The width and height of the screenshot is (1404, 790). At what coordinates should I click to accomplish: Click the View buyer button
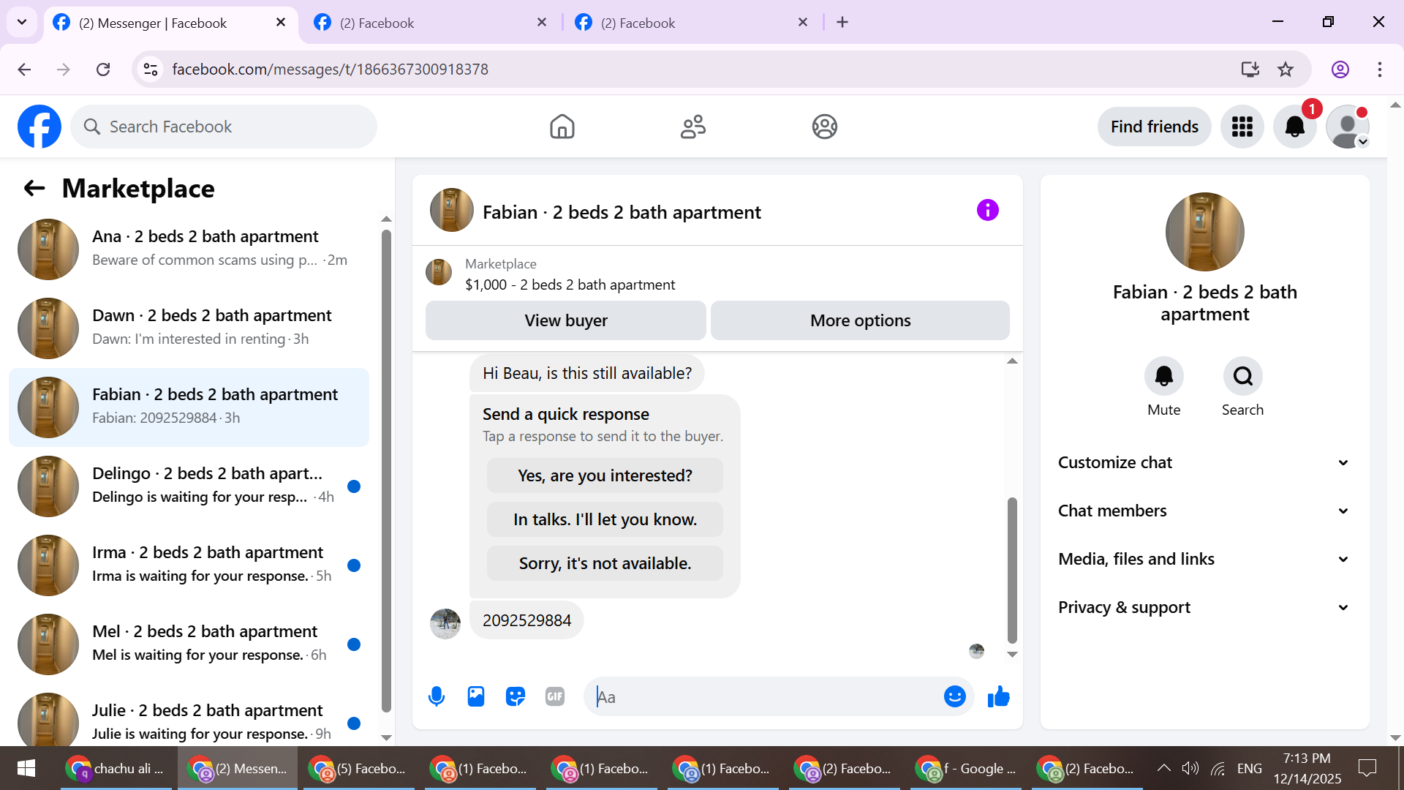click(565, 320)
